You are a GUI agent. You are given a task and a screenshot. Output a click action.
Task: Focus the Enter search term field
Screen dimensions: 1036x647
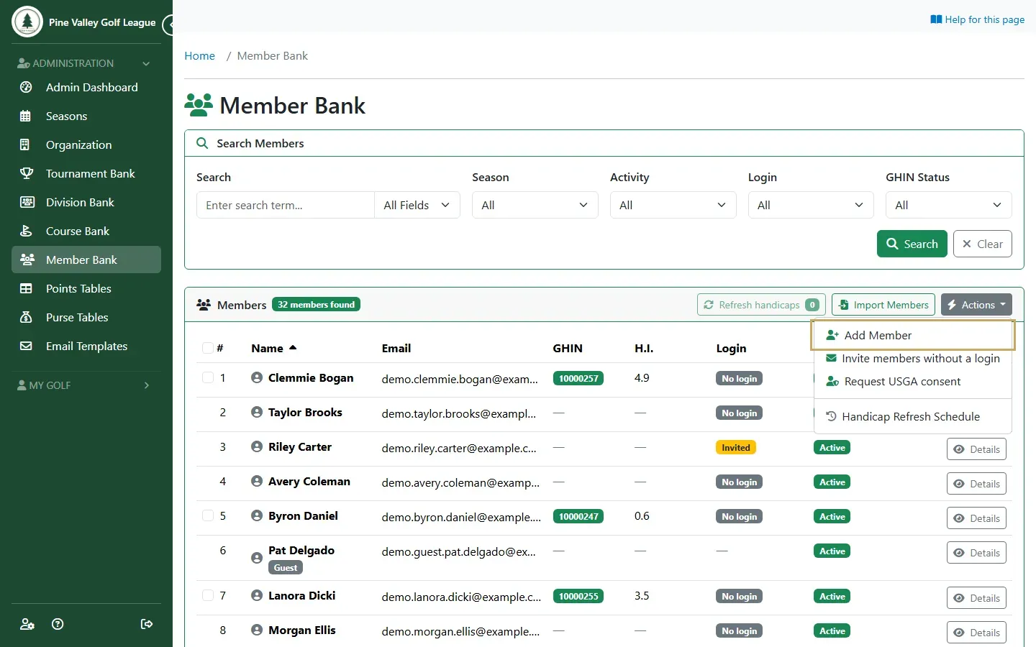pos(286,205)
